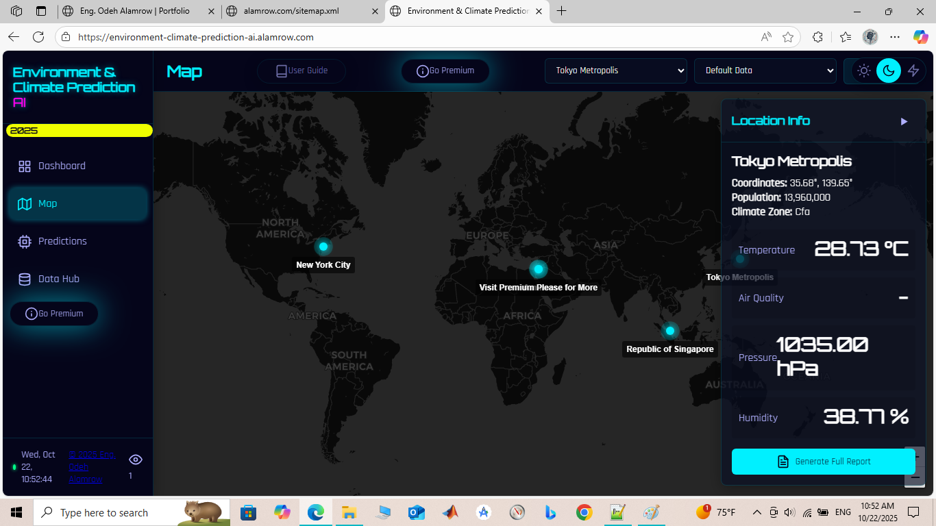
Task: Click the User Guide button
Action: pos(301,71)
